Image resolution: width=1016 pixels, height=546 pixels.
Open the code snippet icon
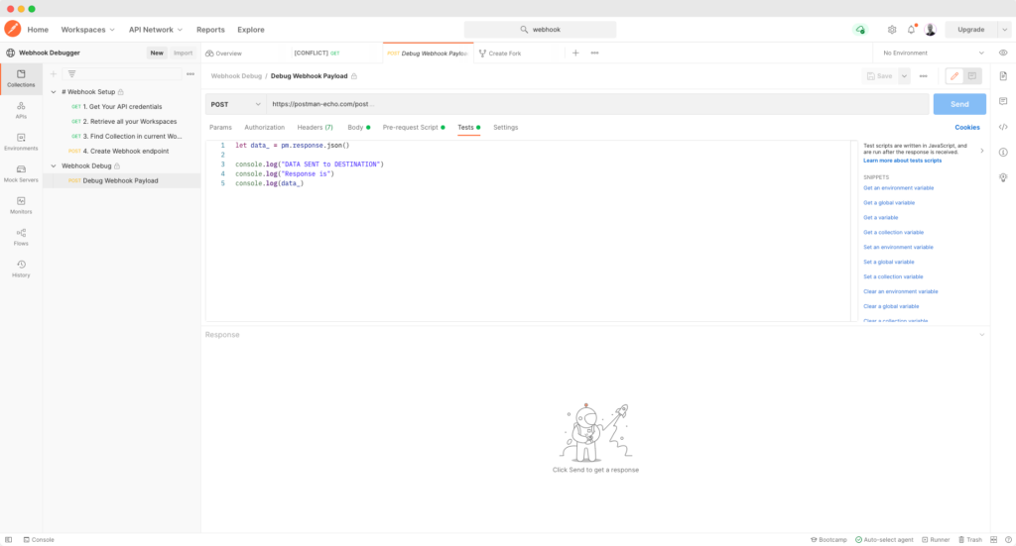pos(1003,127)
